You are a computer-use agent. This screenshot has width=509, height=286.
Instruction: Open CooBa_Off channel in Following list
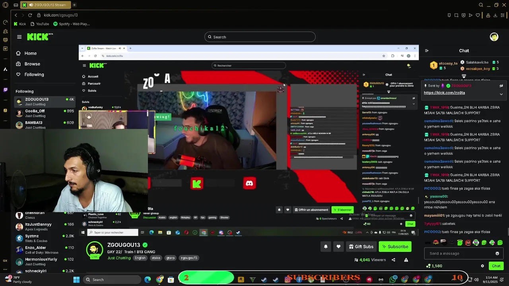(x=45, y=113)
